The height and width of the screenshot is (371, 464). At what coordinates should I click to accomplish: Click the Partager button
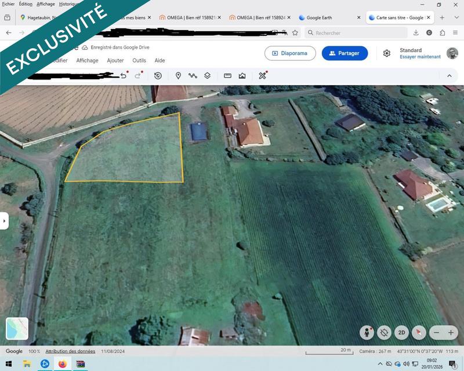coord(344,53)
